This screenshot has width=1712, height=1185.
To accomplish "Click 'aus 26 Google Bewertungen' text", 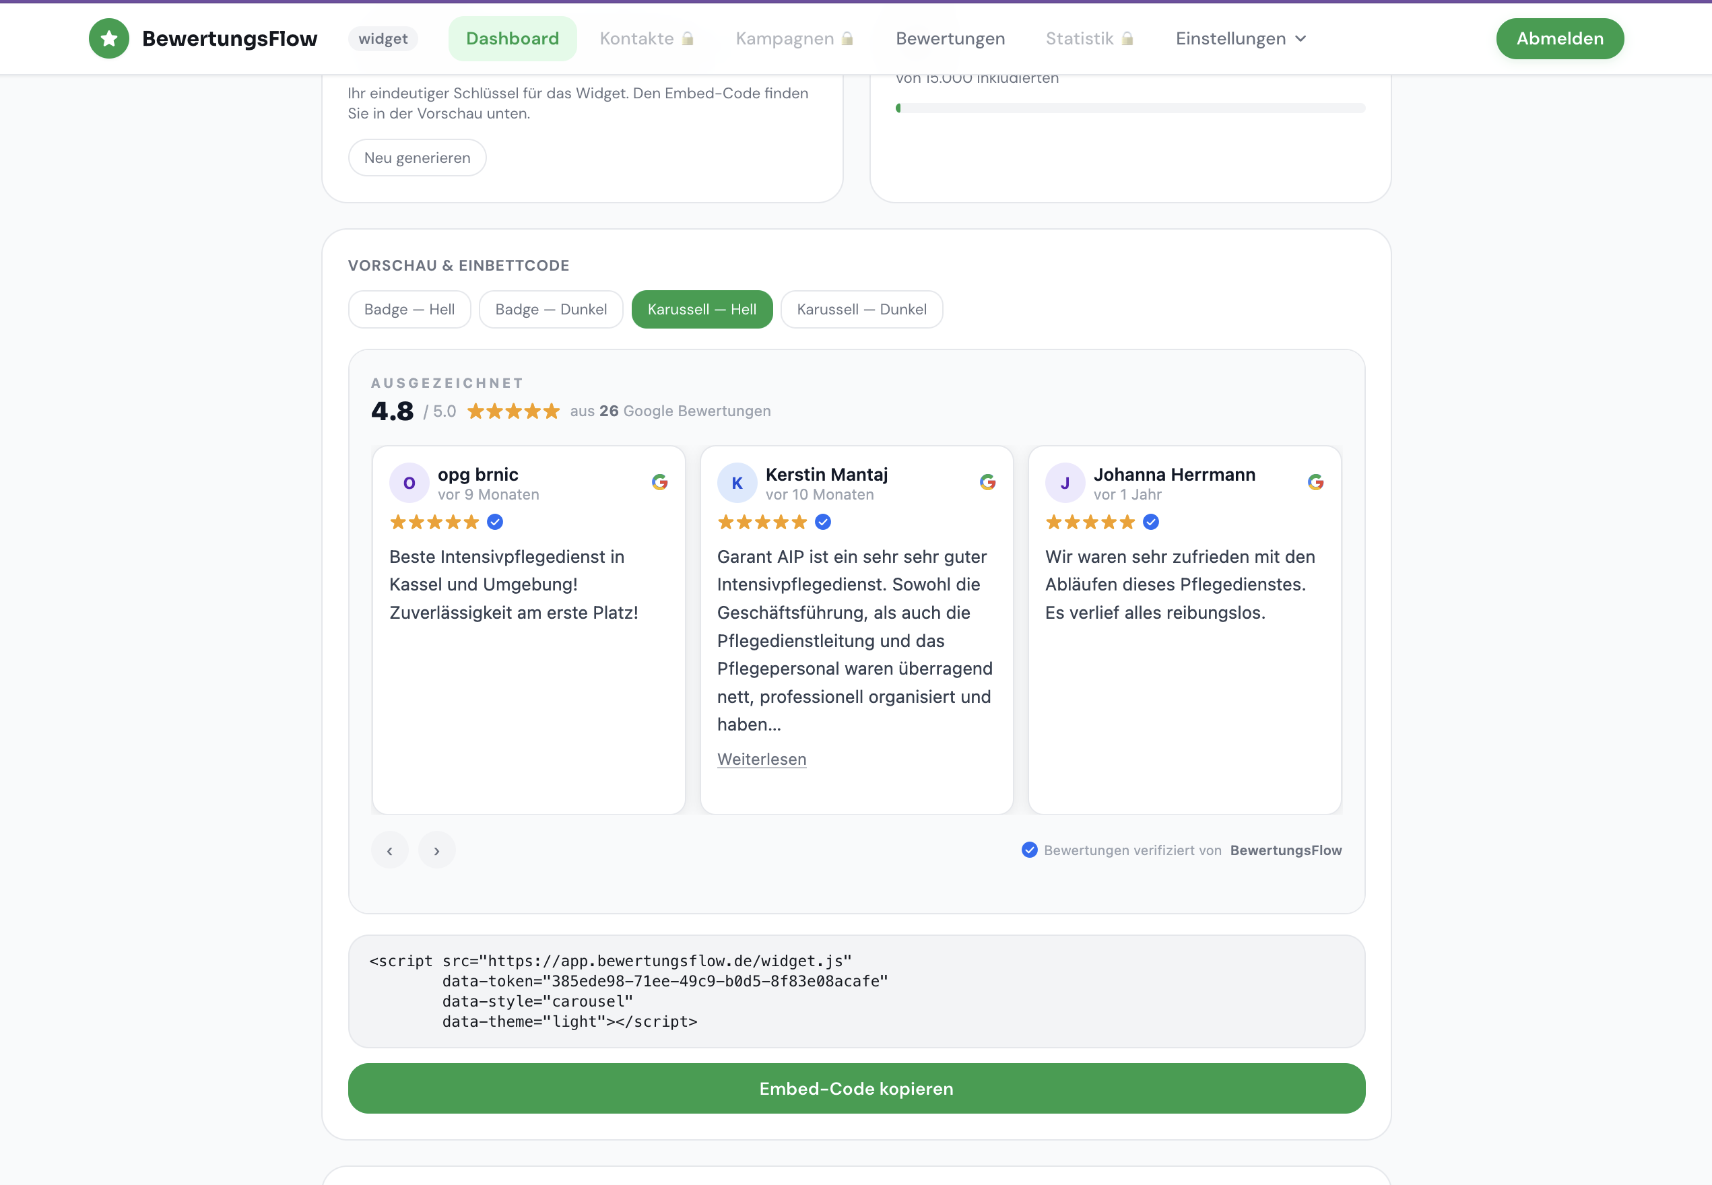I will click(x=670, y=411).
